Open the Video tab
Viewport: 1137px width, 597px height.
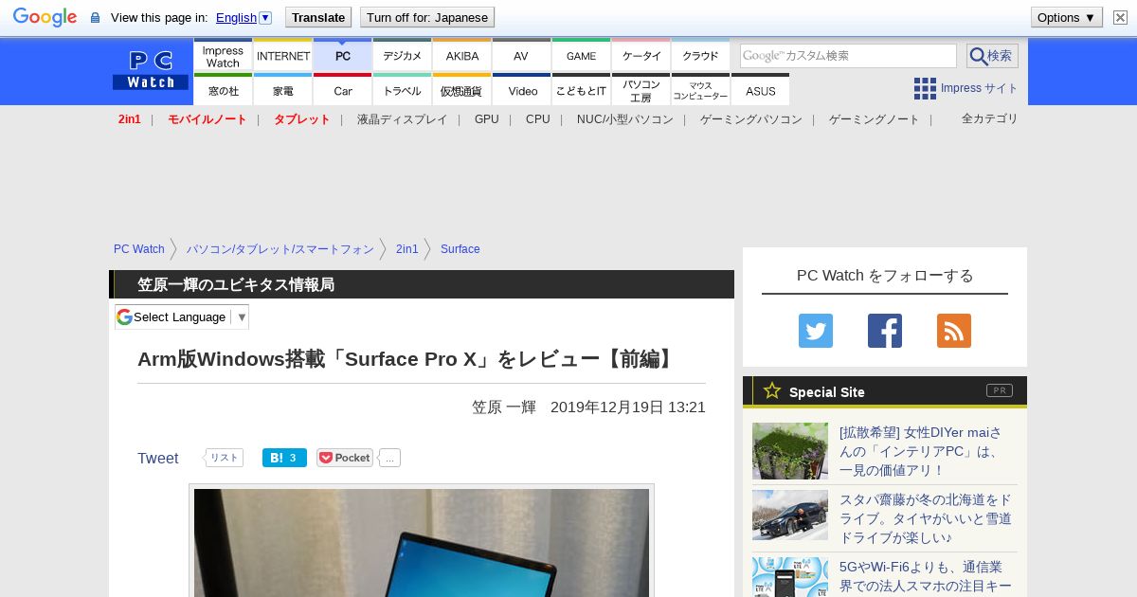pos(522,90)
